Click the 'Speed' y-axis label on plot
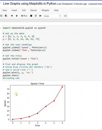 click(x=5, y=103)
